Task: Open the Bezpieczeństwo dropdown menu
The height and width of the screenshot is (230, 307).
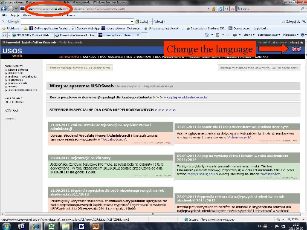Action: coord(269,35)
